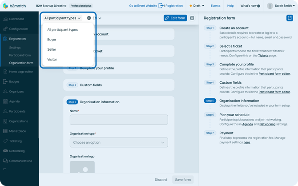Click the Save form button
This screenshot has width=298, height=186.
[183, 179]
